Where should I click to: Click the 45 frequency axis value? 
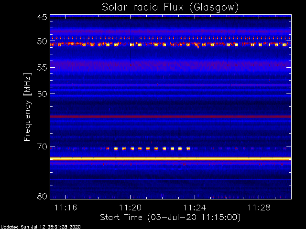tap(42, 17)
